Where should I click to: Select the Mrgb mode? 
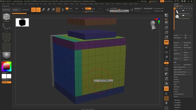click(x=71, y=9)
